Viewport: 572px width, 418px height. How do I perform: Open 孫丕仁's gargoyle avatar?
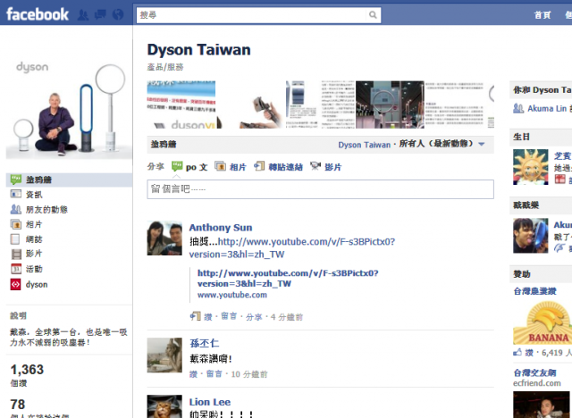coord(164,355)
